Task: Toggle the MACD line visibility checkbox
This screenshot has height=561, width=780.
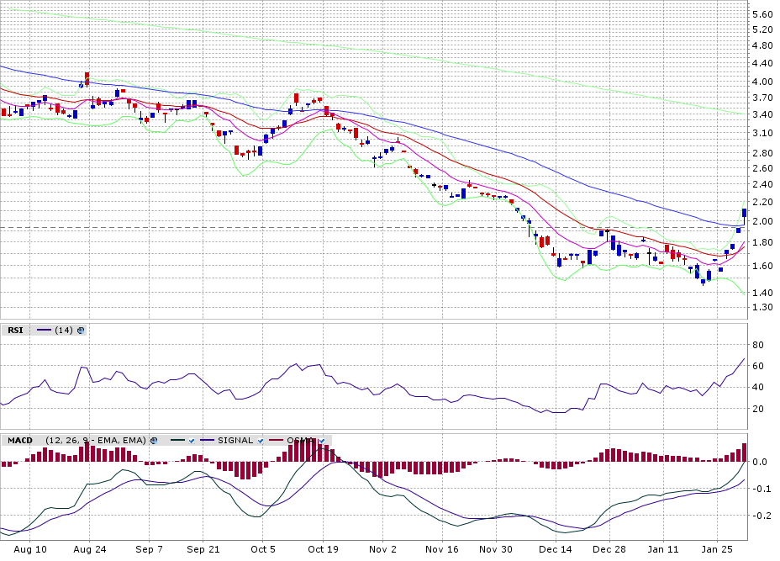Action: 192,440
